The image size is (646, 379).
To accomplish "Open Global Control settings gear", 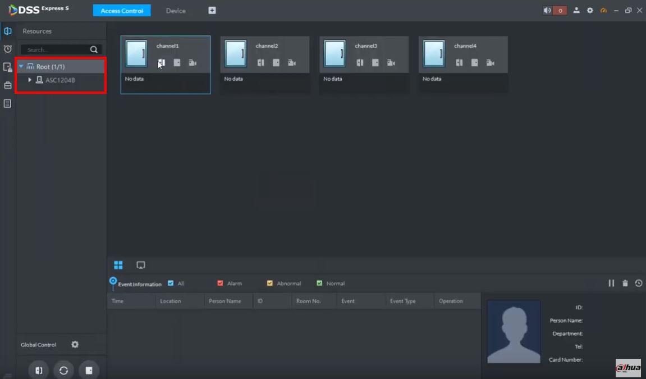I will [75, 344].
